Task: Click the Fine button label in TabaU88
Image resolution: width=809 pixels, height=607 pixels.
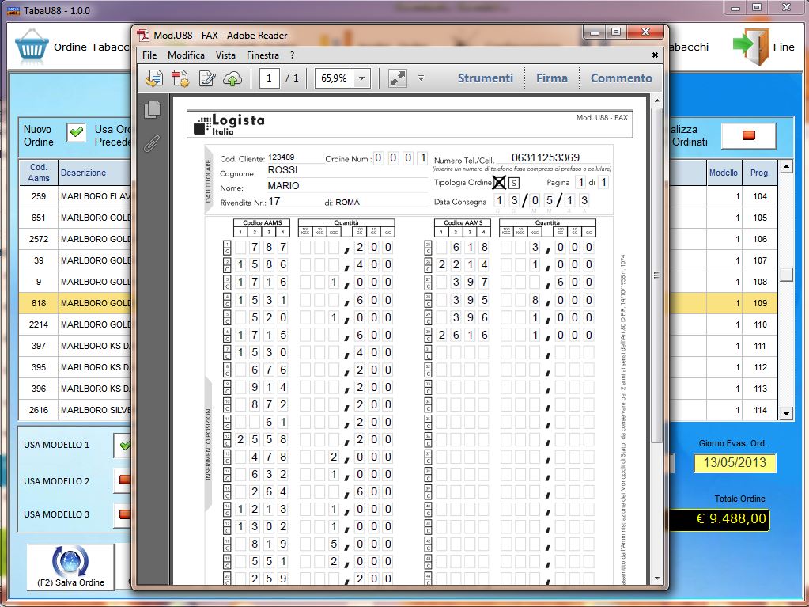Action: coord(783,47)
